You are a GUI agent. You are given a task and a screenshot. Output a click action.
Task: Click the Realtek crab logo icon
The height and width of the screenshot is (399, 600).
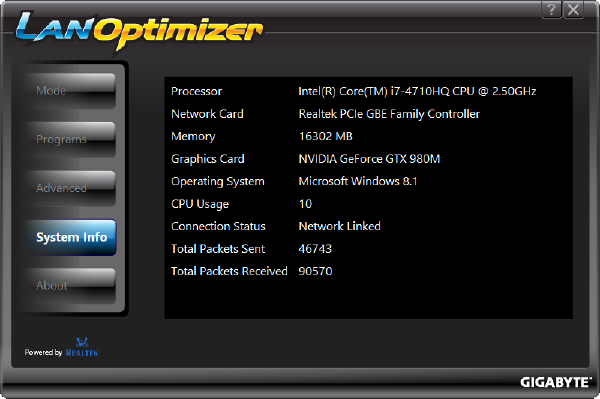(x=82, y=342)
